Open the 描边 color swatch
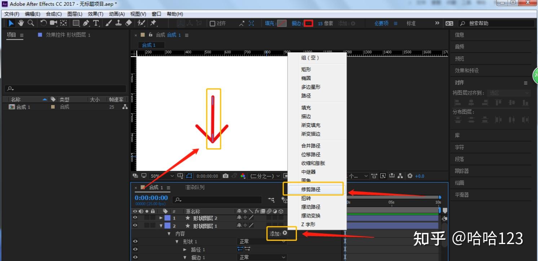This screenshot has height=261, width=538. click(x=308, y=23)
